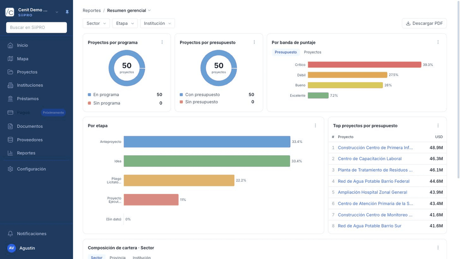The height and width of the screenshot is (259, 460).
Task: Expand the Resumen gerencial report selector
Action: 129,10
